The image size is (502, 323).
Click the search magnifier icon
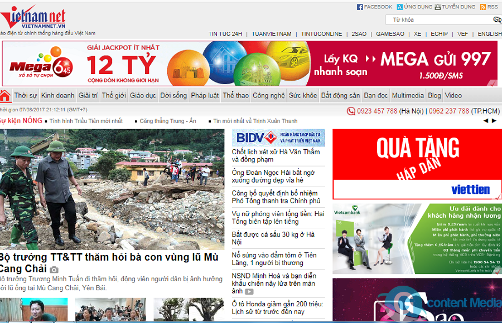coord(496,19)
